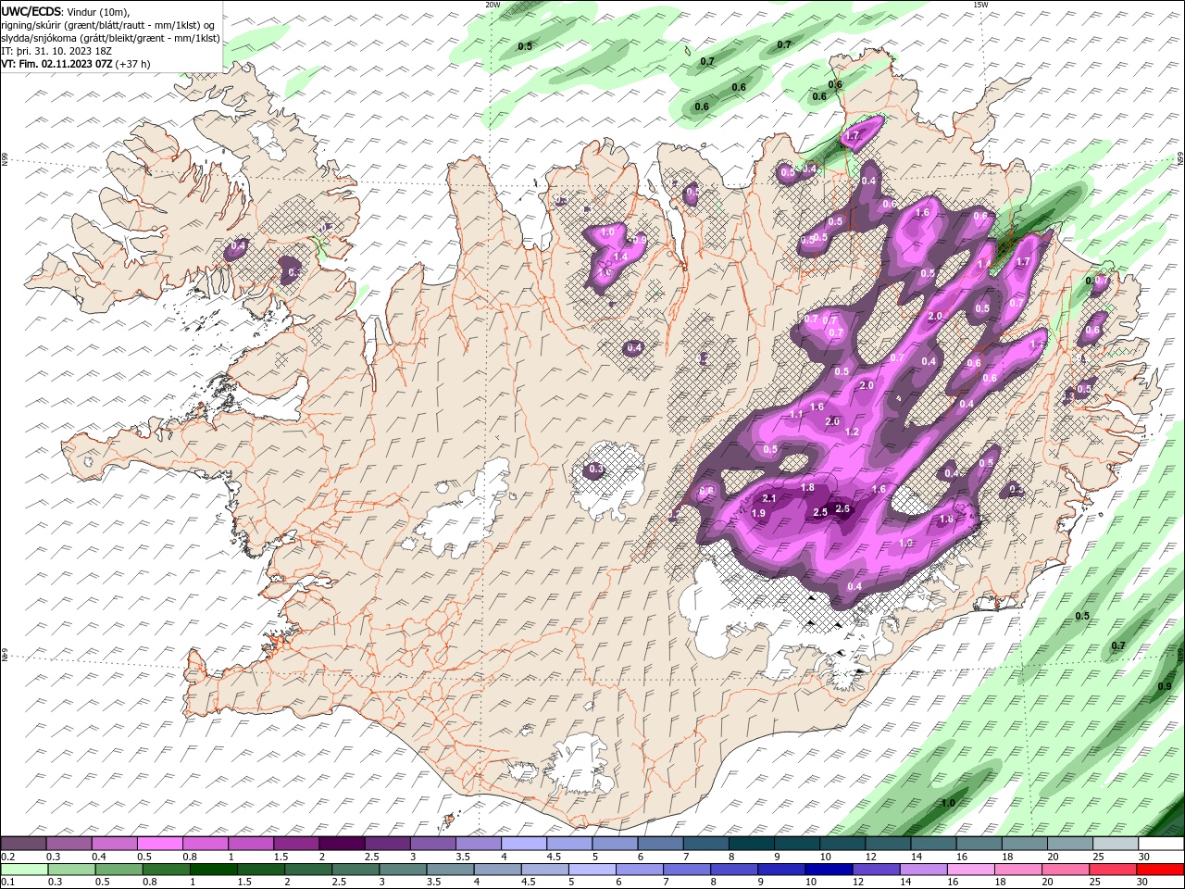Click the '25' label in rain legend row
The image size is (1185, 889).
1096,883
